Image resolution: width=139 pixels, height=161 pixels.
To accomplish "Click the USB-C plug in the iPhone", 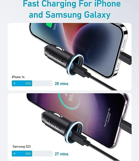I will pyautogui.click(x=126, y=58).
